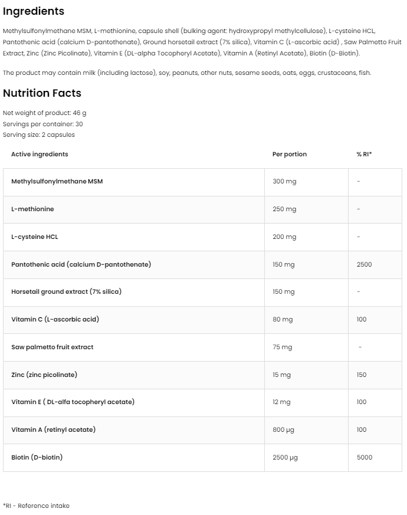Select the Methylsulfonylmethane MSM table row label
The image size is (407, 515).
coord(57,181)
